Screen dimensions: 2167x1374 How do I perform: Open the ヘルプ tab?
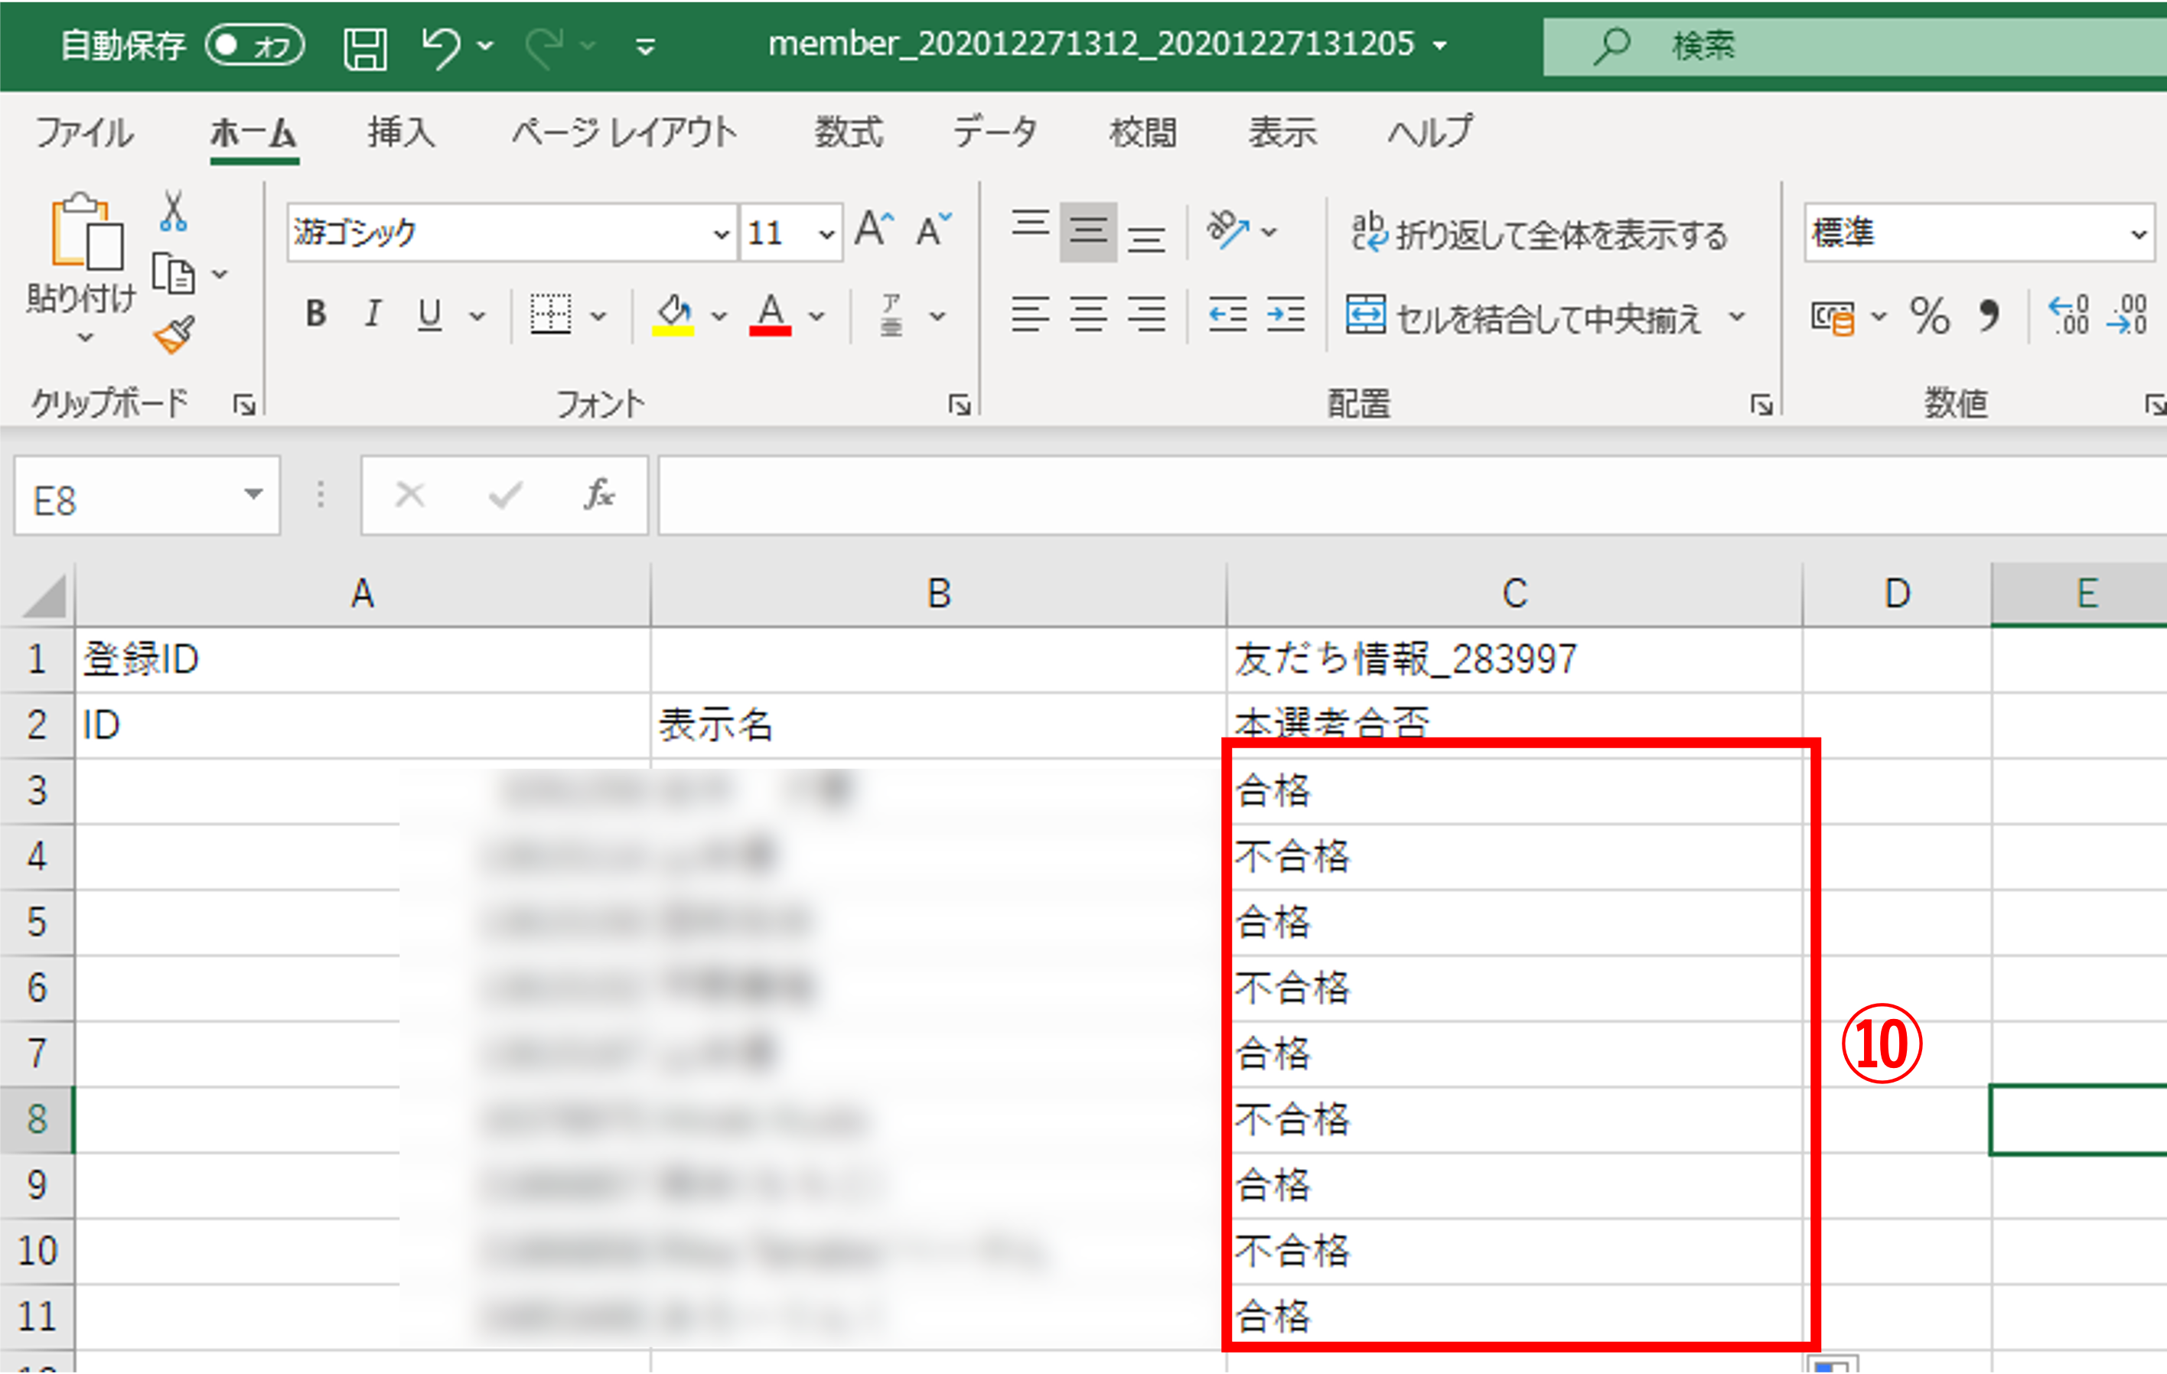(x=1430, y=132)
